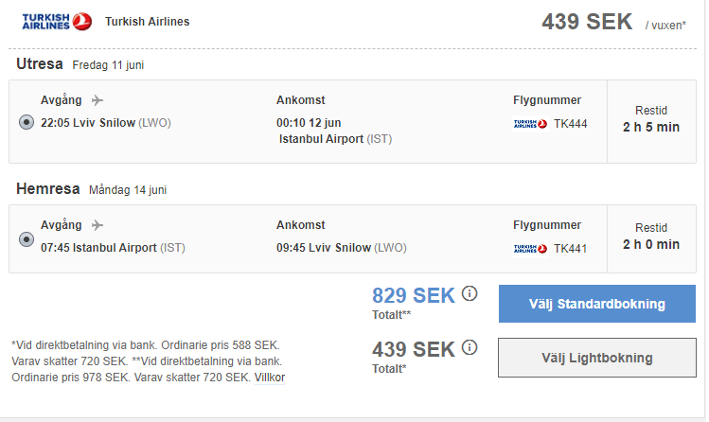Viewport: 709px width, 422px height.
Task: Choose Välj Lightbokning button
Action: pyautogui.click(x=597, y=358)
